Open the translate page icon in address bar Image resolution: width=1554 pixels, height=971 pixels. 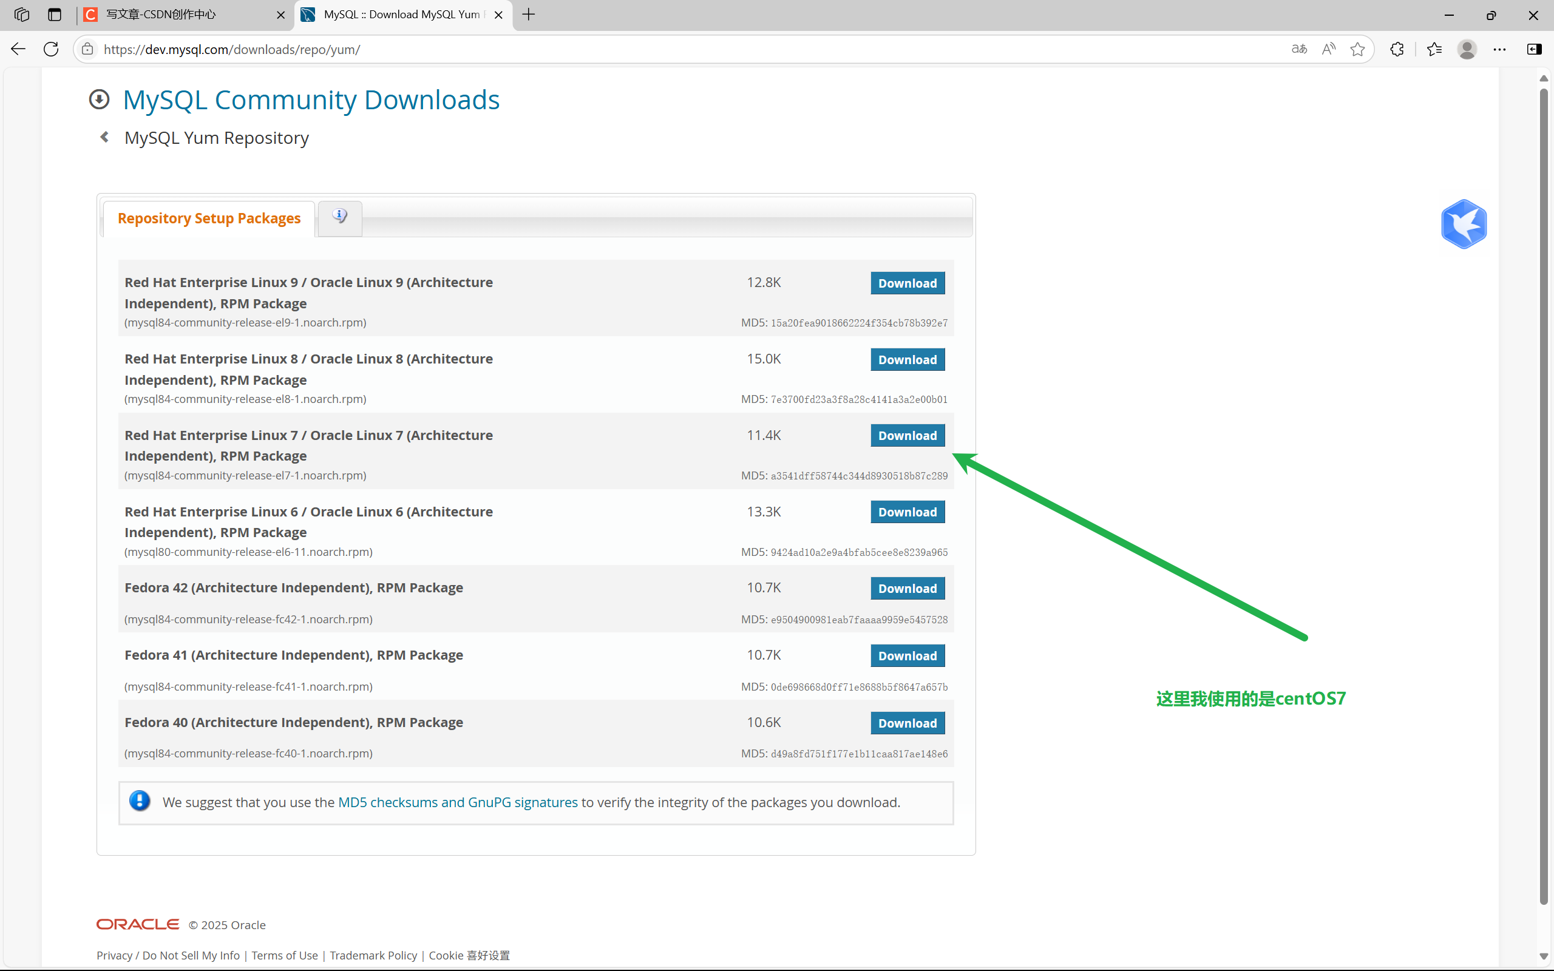[x=1299, y=49]
